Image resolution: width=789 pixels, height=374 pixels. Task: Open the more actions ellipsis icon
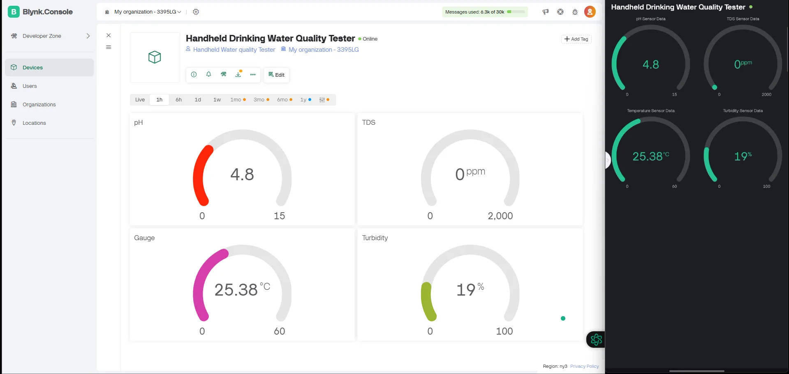point(253,74)
